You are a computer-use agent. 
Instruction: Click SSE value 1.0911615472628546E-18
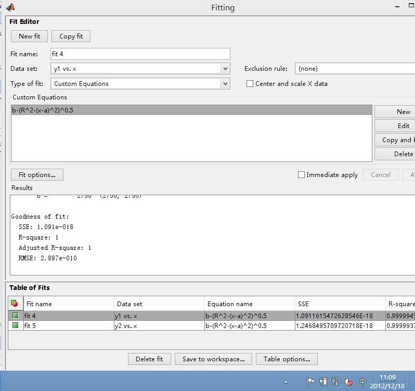pos(340,316)
